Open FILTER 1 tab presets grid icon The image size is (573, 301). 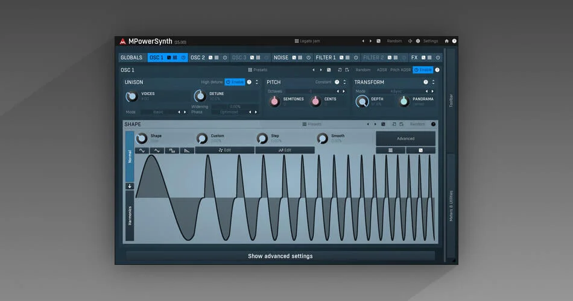point(347,58)
